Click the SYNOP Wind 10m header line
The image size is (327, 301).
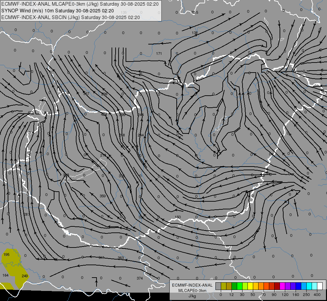pyautogui.click(x=57, y=11)
